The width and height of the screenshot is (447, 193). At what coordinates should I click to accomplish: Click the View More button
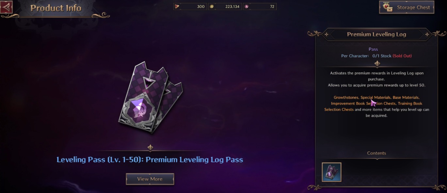click(150, 179)
